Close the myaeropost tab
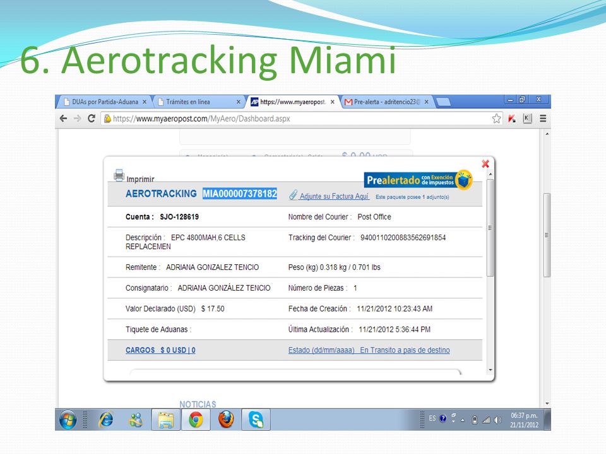This screenshot has height=454, width=606. click(333, 102)
